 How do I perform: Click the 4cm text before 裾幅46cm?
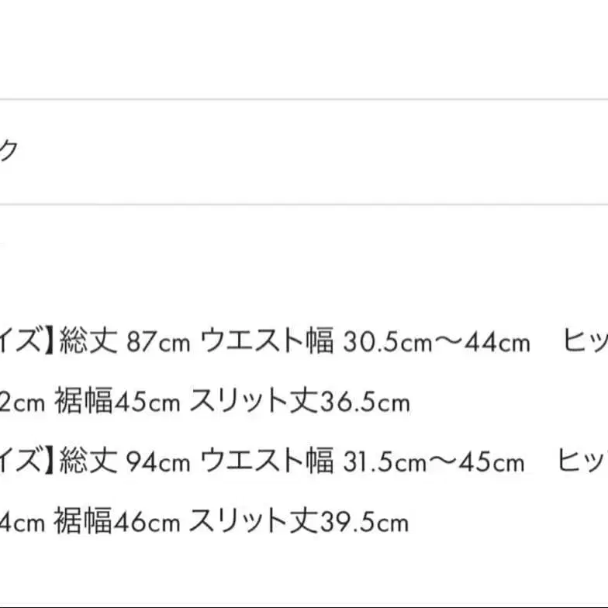coord(21,523)
